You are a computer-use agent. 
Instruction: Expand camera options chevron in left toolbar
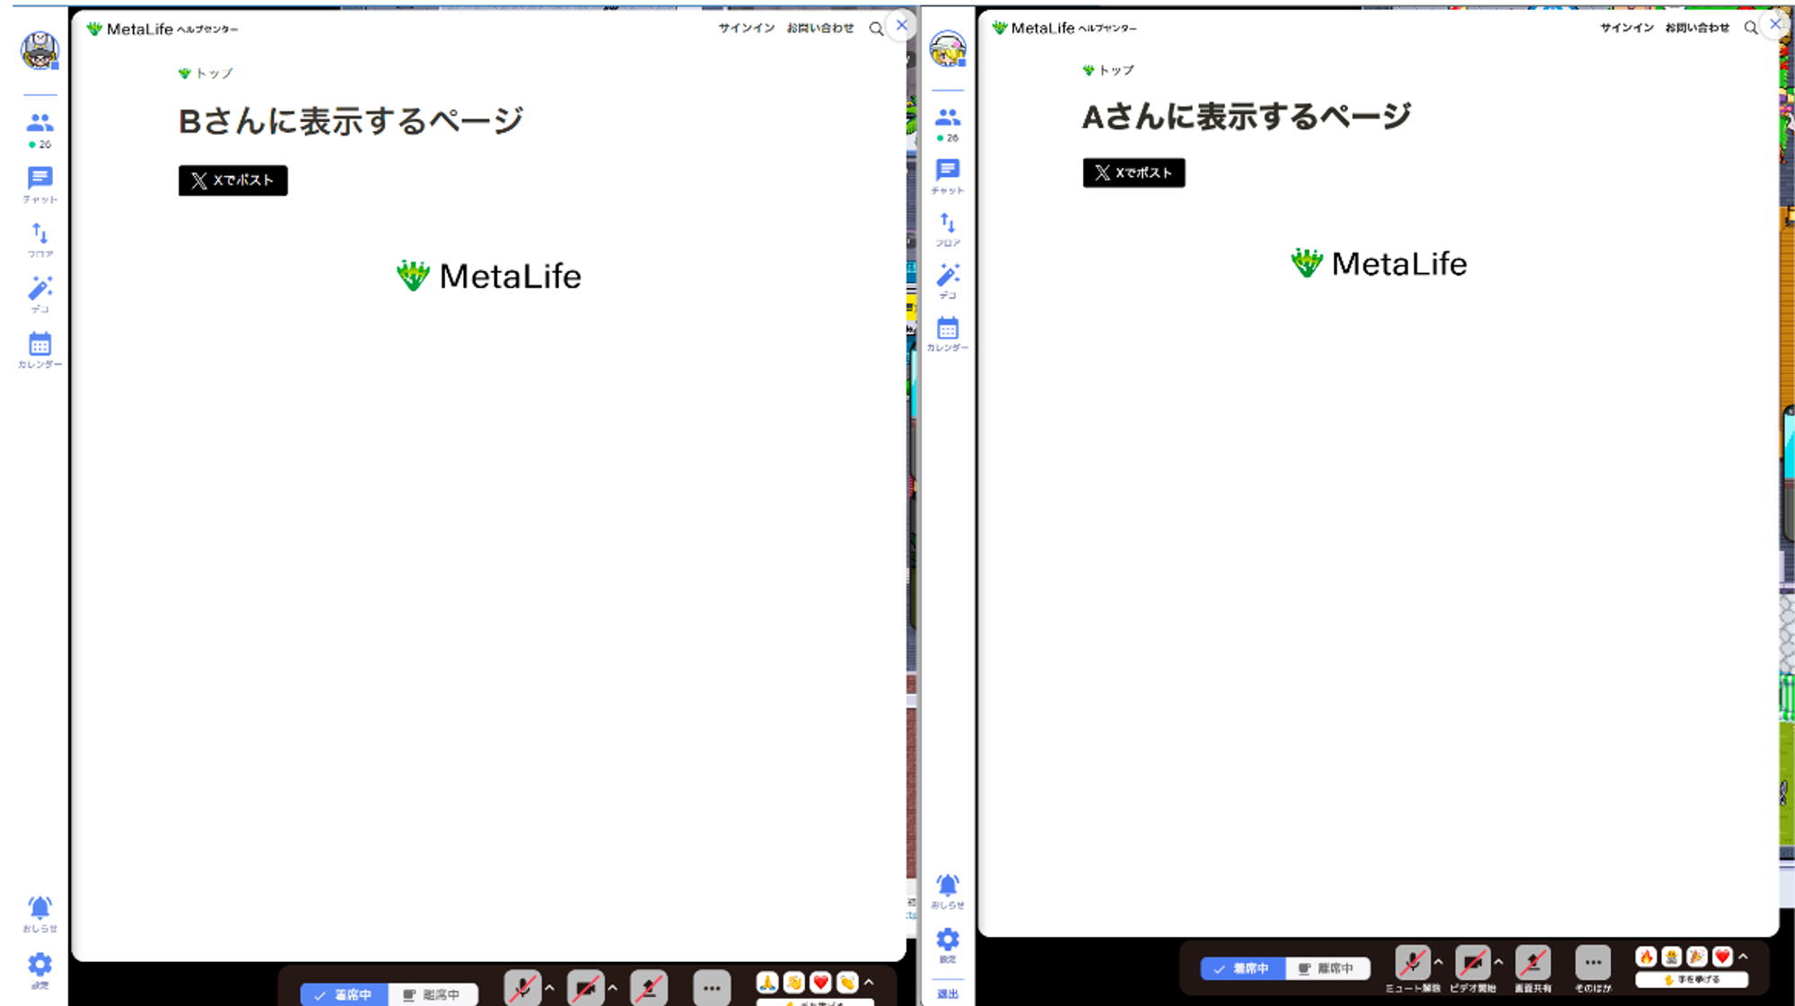click(x=612, y=987)
